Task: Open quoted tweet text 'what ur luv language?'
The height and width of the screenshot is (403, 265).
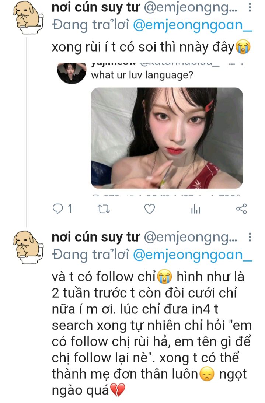Action: (142, 75)
